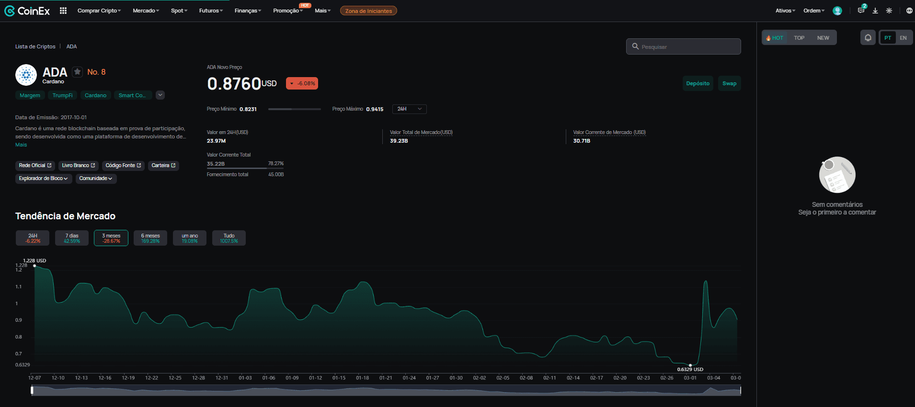915x407 pixels.
Task: Click the Depósito button
Action: pyautogui.click(x=698, y=83)
